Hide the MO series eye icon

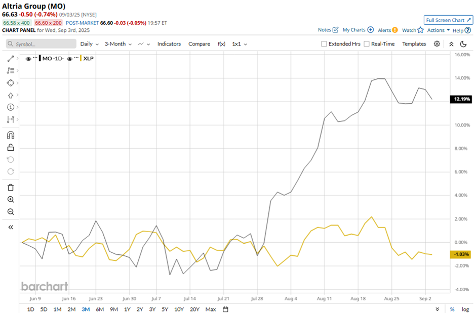[x=28, y=59]
